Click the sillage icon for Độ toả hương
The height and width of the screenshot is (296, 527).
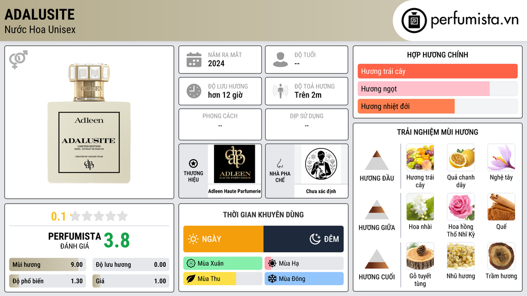tap(280, 91)
